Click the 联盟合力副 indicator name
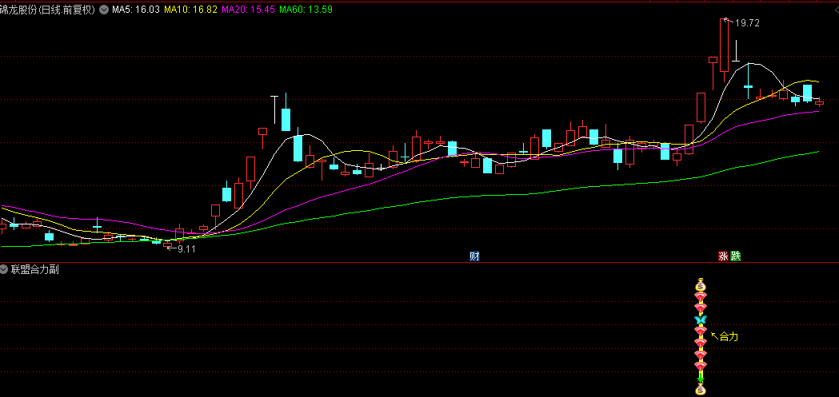This screenshot has width=839, height=397. click(x=34, y=270)
